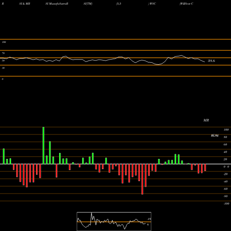Click the tallest green bar in MR histogram
Screen dimensions: 231x231
43,146
